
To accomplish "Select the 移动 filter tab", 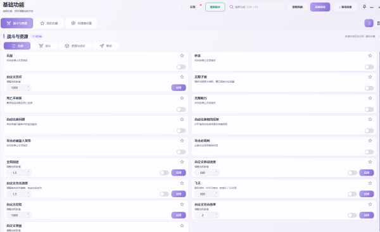I will tap(106, 46).
